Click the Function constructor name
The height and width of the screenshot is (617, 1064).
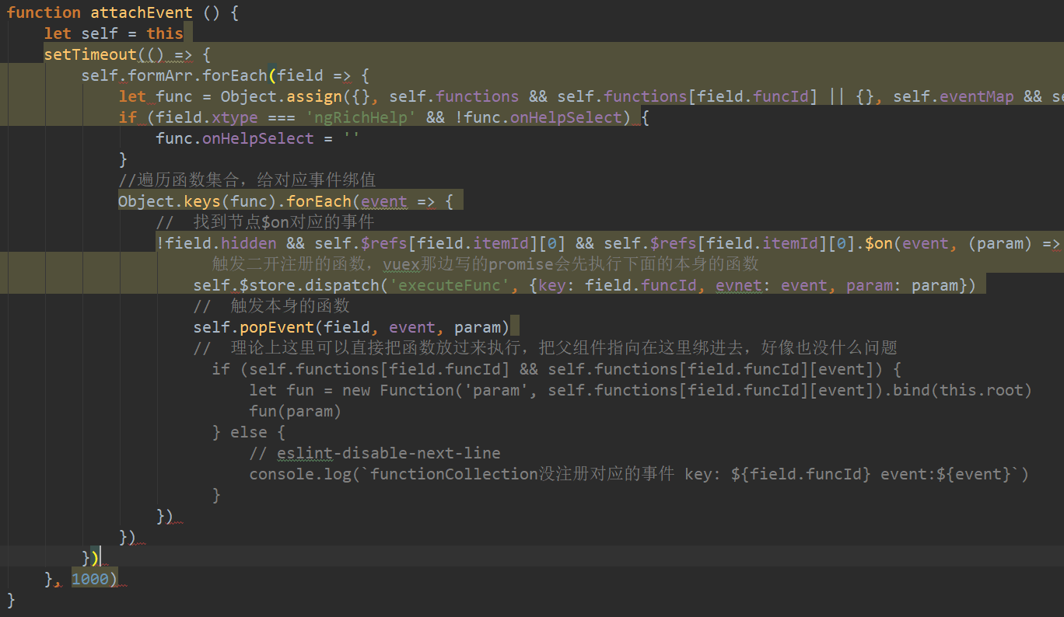click(417, 390)
